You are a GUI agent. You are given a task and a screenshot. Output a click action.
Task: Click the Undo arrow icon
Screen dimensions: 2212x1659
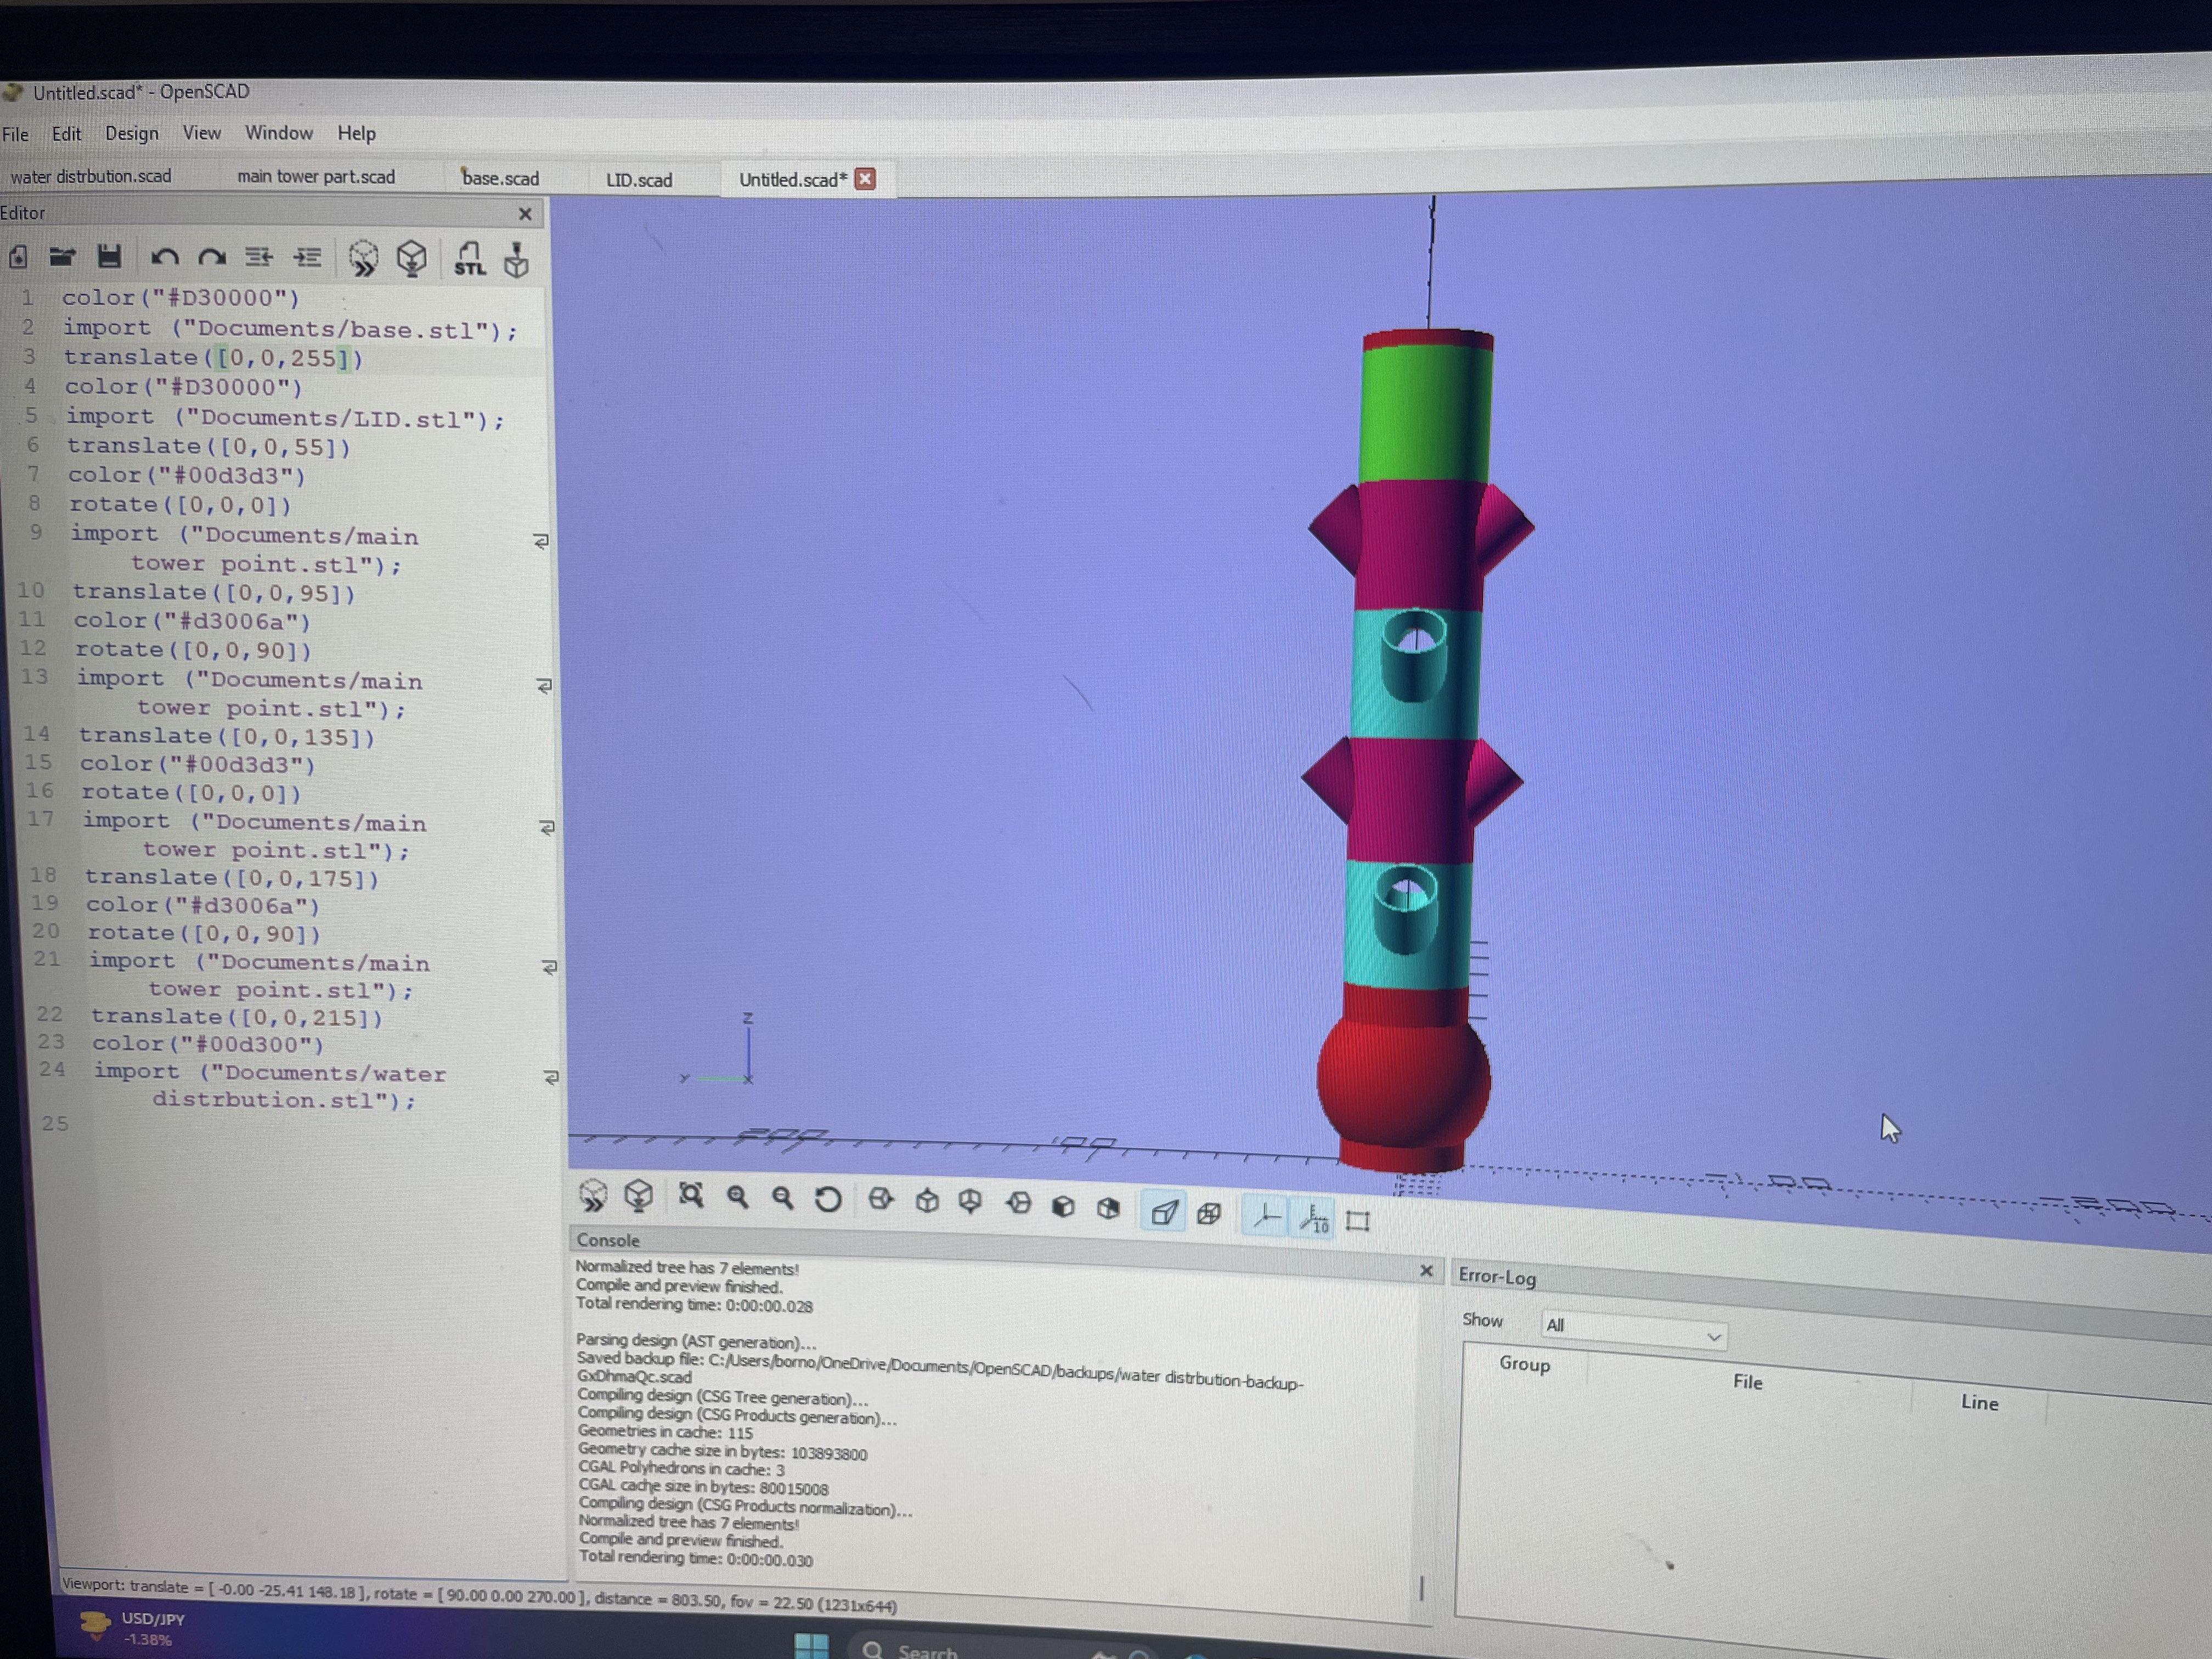[164, 257]
